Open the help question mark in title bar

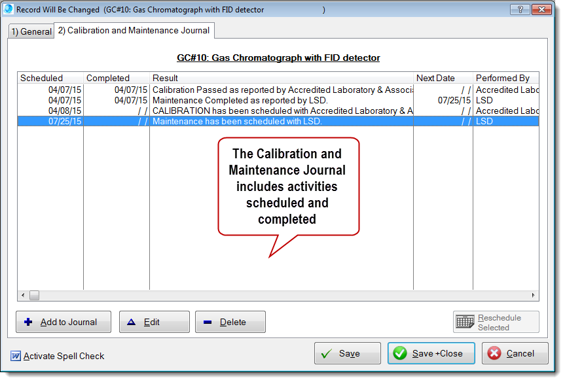520,10
